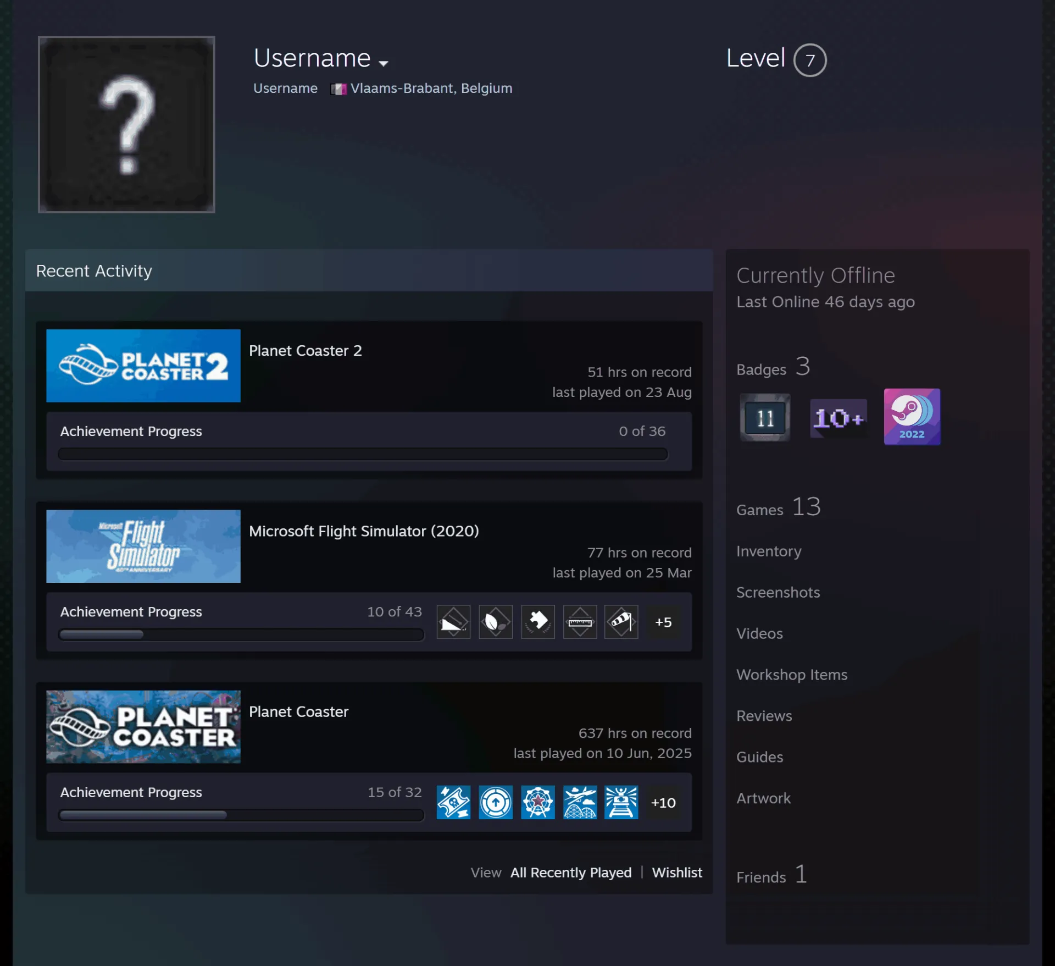Open the Badges 3 section
This screenshot has height=966, width=1055.
[773, 367]
